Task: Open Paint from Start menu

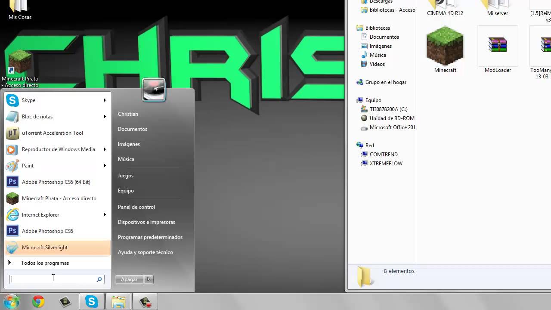Action: [58, 166]
